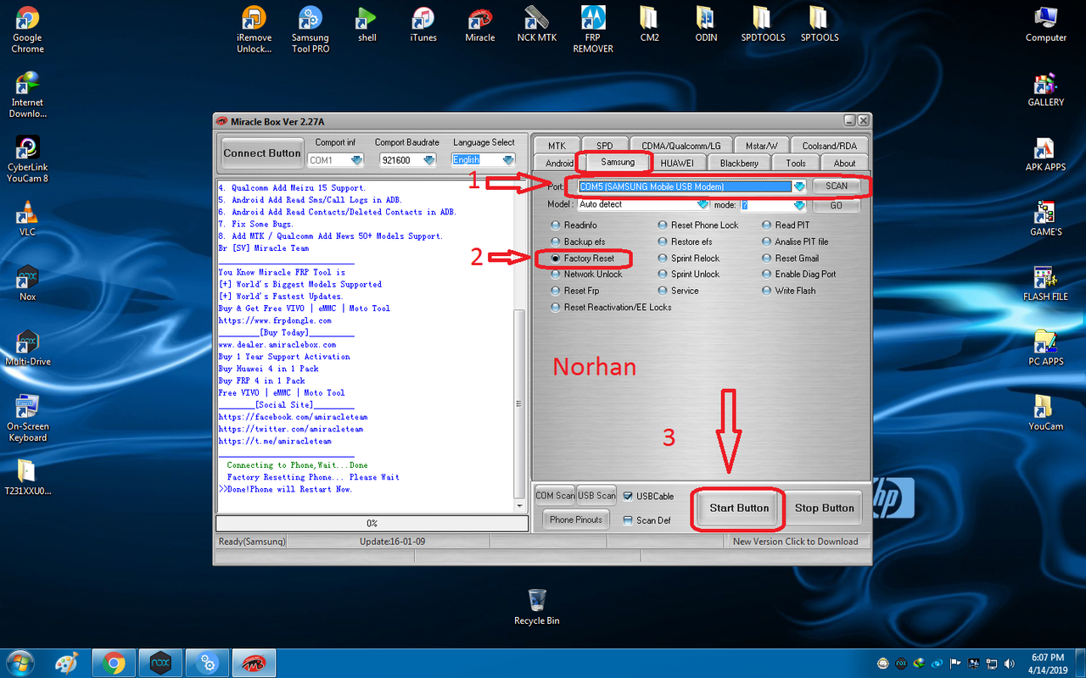Choose the Write Flash option
Viewport: 1086px width, 678px height.
pyautogui.click(x=789, y=291)
